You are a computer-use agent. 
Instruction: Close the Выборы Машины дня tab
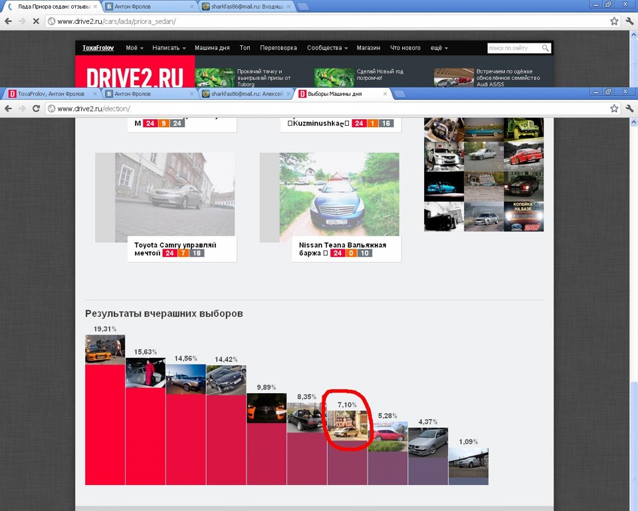pyautogui.click(x=385, y=94)
